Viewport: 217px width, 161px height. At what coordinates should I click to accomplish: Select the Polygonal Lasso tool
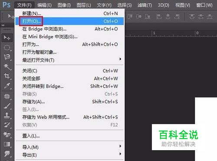click(7, 57)
